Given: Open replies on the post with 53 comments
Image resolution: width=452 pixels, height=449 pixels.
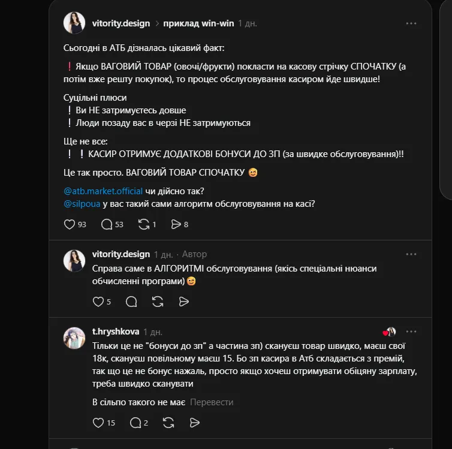Looking at the screenshot, I should [x=107, y=224].
